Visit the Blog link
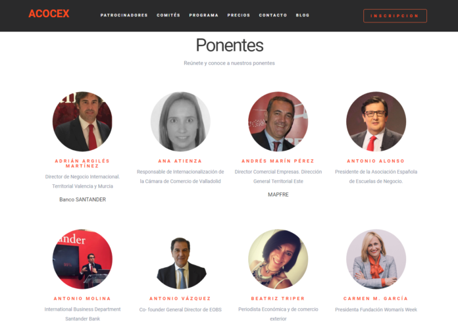 point(302,15)
